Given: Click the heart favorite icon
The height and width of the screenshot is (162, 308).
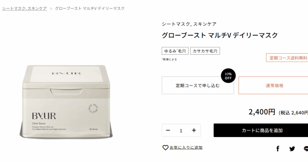Looking at the screenshot, I should point(165,148).
